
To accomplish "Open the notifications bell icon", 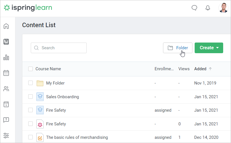I will pos(208,8).
